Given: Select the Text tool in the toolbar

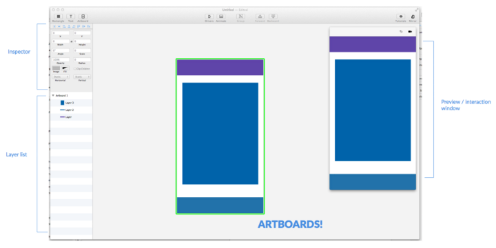Looking at the screenshot, I should point(70,17).
